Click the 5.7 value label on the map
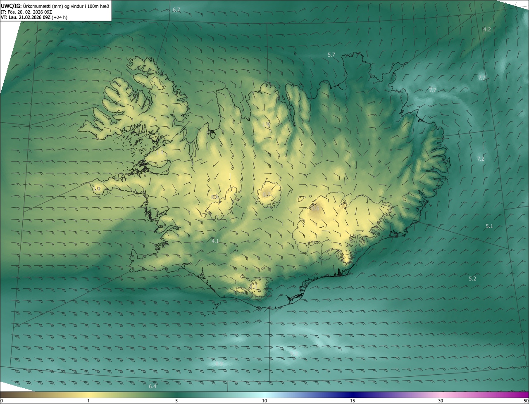The width and height of the screenshot is (529, 404). (x=331, y=55)
